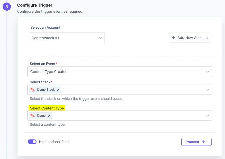Click the plus icon beside Add New Account
The image size is (225, 159).
click(x=173, y=37)
